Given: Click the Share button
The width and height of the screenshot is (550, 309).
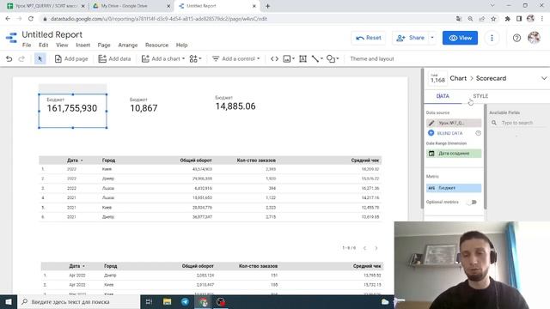Looking at the screenshot, I should (410, 38).
